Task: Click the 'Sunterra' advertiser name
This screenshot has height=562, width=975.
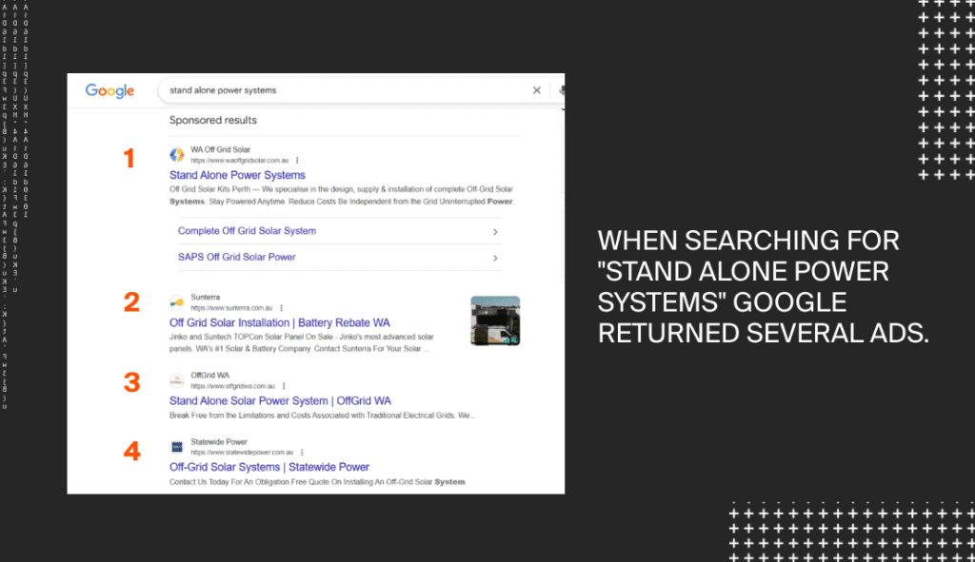Action: tap(206, 298)
